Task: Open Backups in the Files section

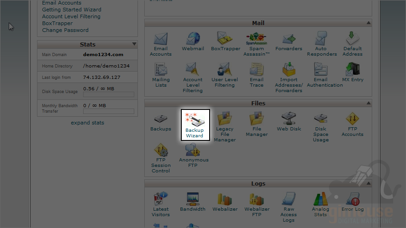Action: point(161,122)
